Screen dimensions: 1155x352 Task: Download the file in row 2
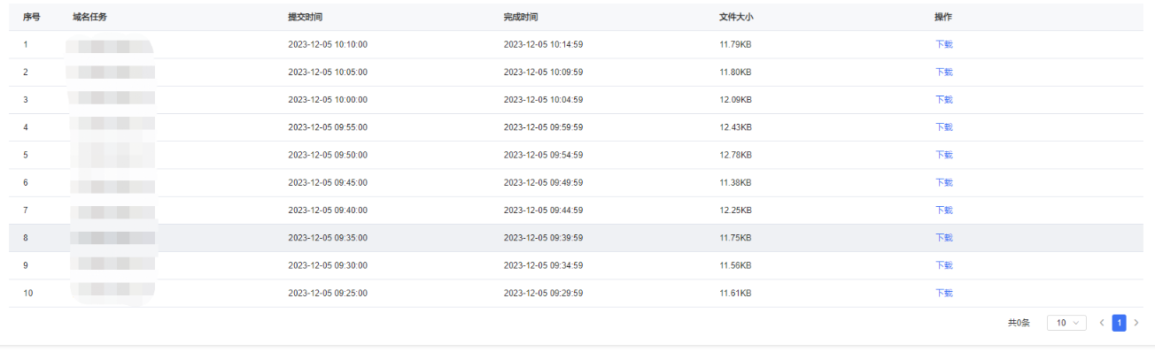tap(943, 72)
